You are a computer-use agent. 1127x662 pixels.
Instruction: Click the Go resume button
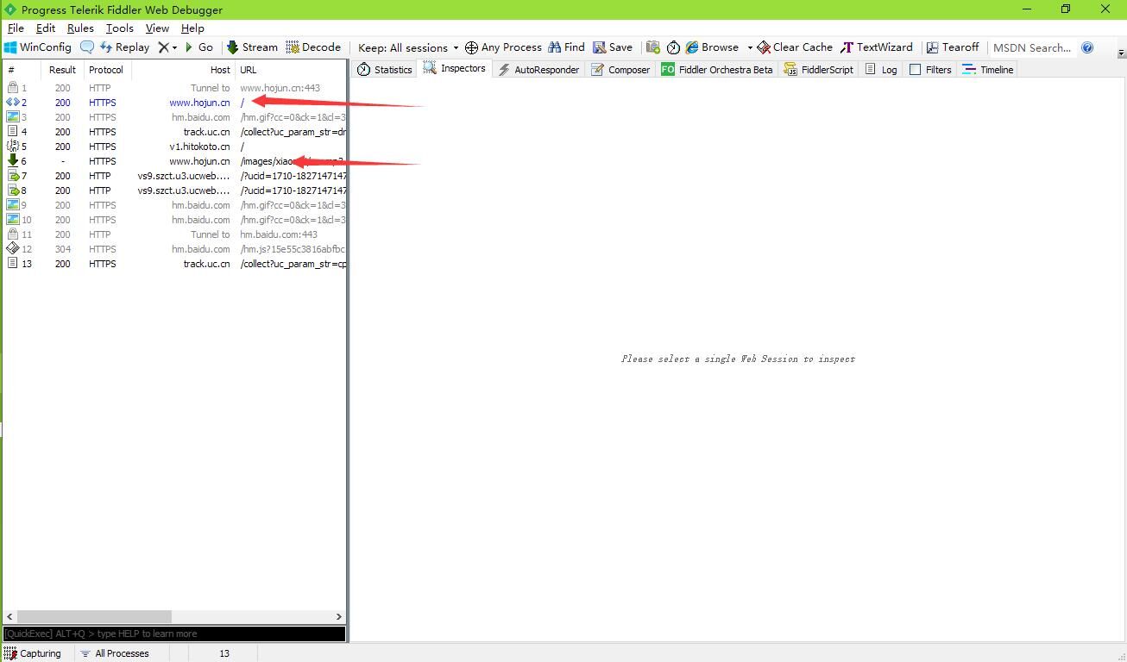tap(199, 47)
